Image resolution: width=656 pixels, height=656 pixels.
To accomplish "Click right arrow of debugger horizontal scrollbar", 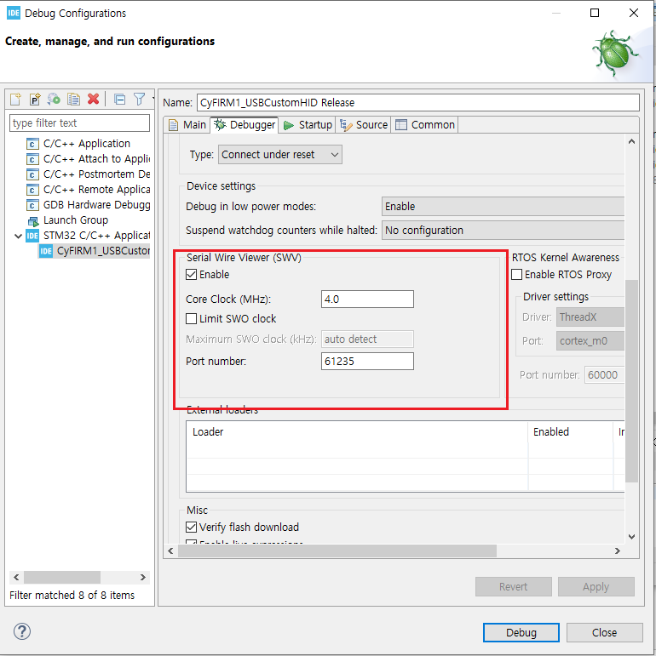I will pyautogui.click(x=618, y=551).
